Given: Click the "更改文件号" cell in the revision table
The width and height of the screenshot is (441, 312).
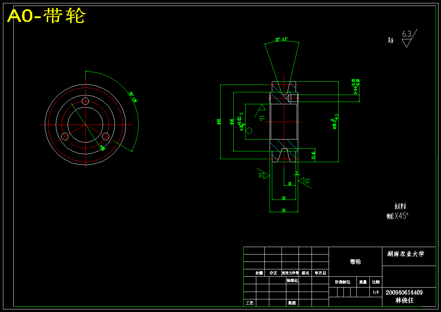Looking at the screenshot, I should coord(290,273).
